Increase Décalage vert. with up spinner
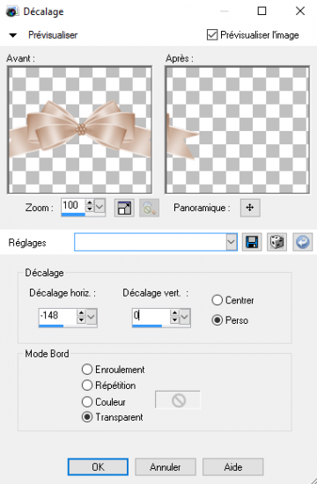The height and width of the screenshot is (484, 317). tap(174, 312)
